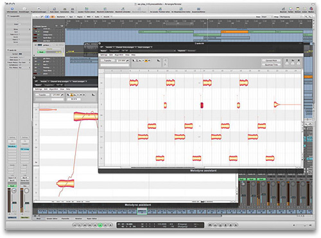Open Ansicht dropdown in front Melodyne header

coord(109,47)
